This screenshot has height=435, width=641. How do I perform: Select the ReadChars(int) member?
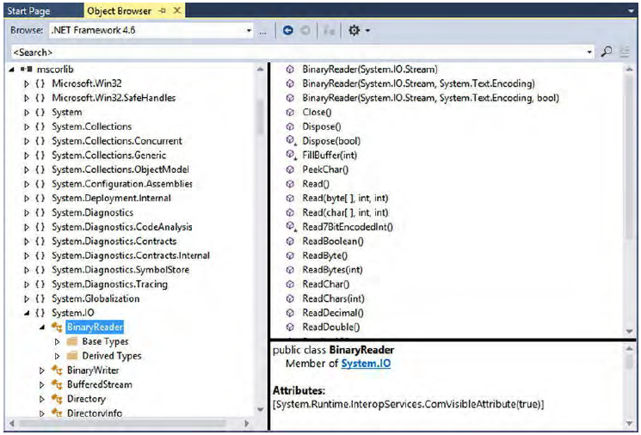point(333,298)
